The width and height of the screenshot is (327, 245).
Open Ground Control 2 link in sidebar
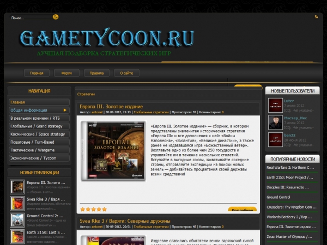(45, 216)
